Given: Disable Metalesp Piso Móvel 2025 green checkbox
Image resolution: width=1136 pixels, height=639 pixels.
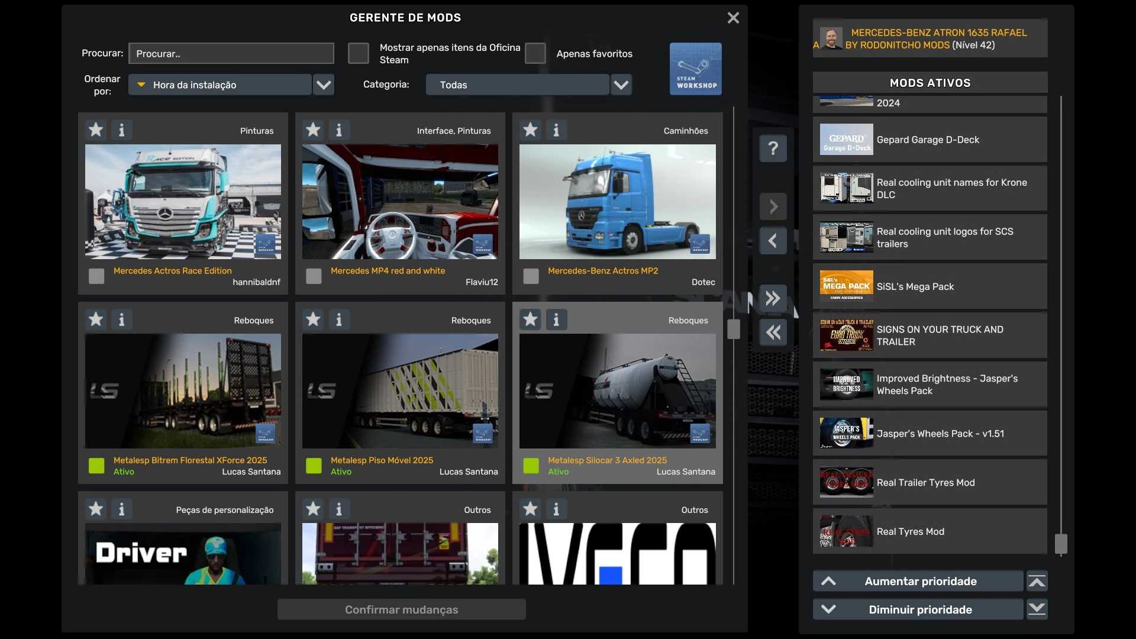Looking at the screenshot, I should (x=314, y=466).
